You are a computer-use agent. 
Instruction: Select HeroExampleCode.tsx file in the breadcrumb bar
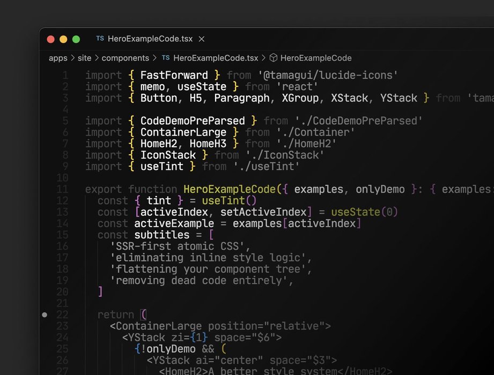[x=216, y=58]
